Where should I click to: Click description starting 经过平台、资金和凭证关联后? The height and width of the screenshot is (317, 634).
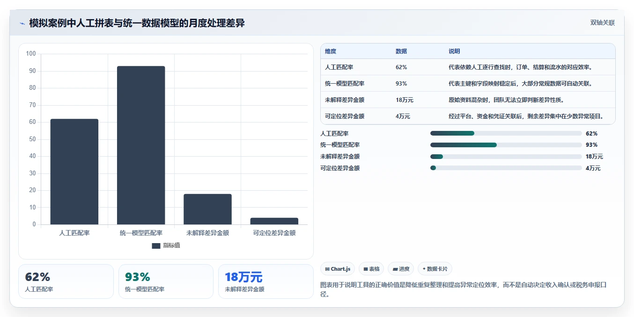526,116
